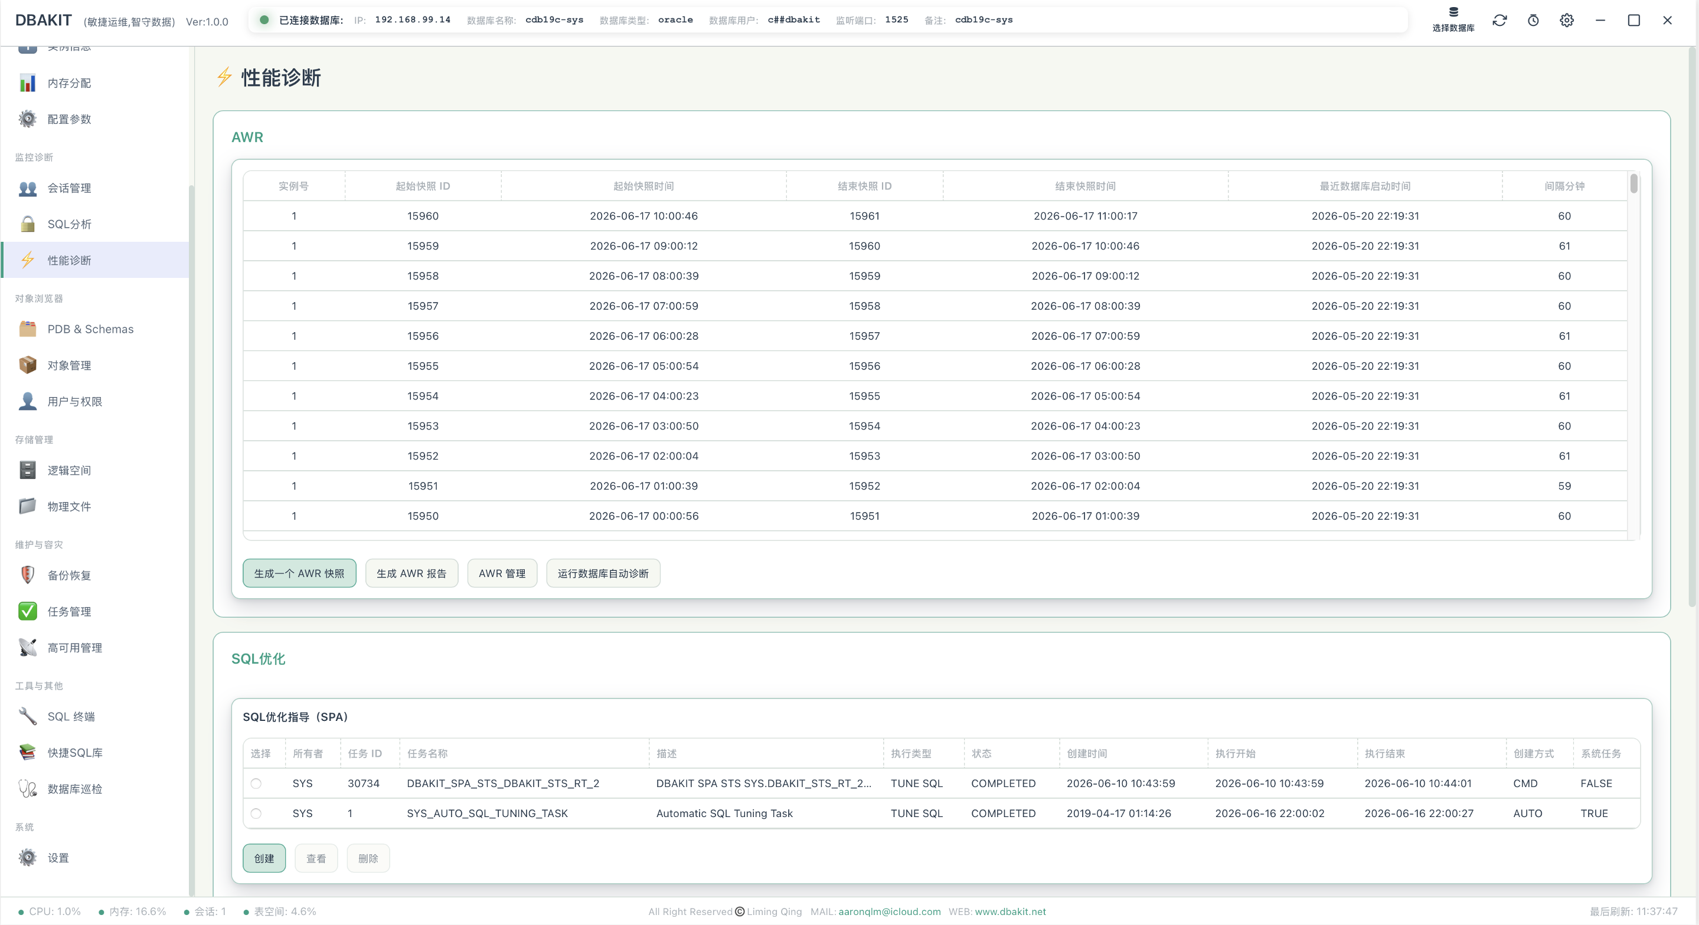1699x925 pixels.
Task: Open the 内存分配 bar chart icon
Action: (x=28, y=83)
